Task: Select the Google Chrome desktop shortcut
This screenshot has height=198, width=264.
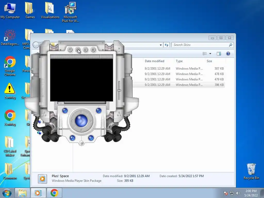Action: 10,66
